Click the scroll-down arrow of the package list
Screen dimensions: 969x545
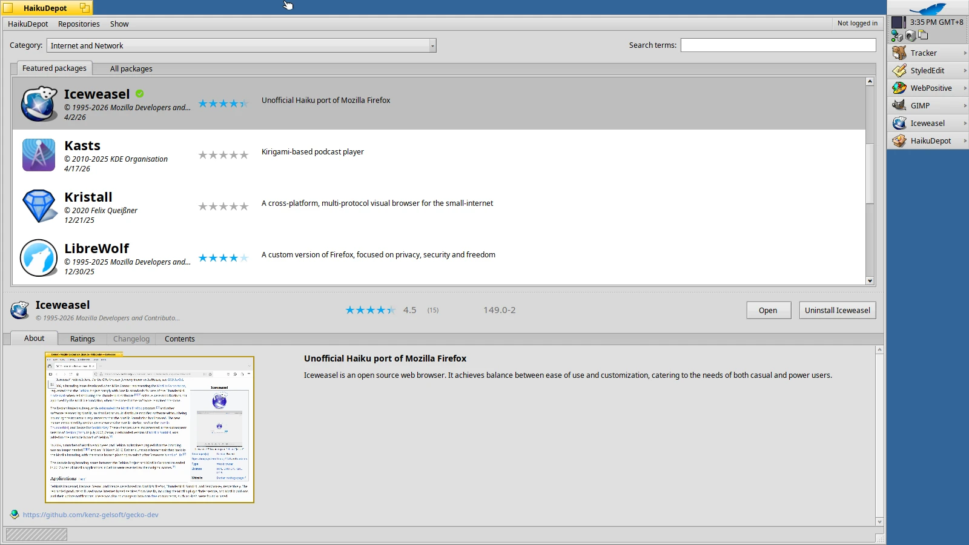[x=870, y=281]
